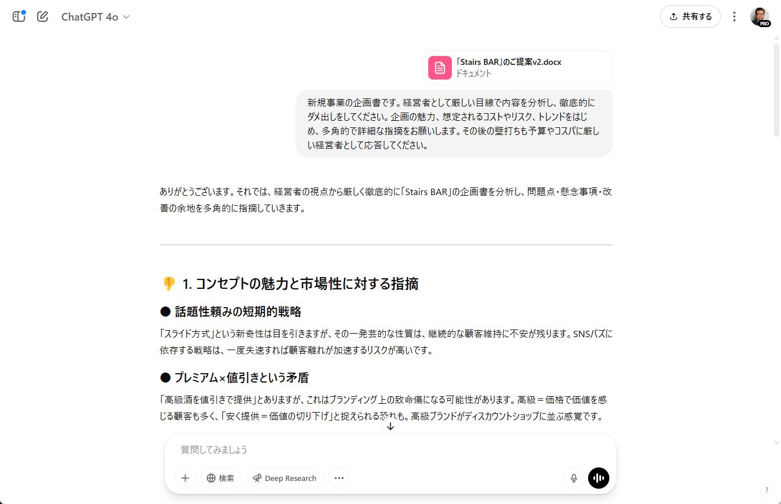
Task: Click the 共有する share button
Action: (690, 17)
